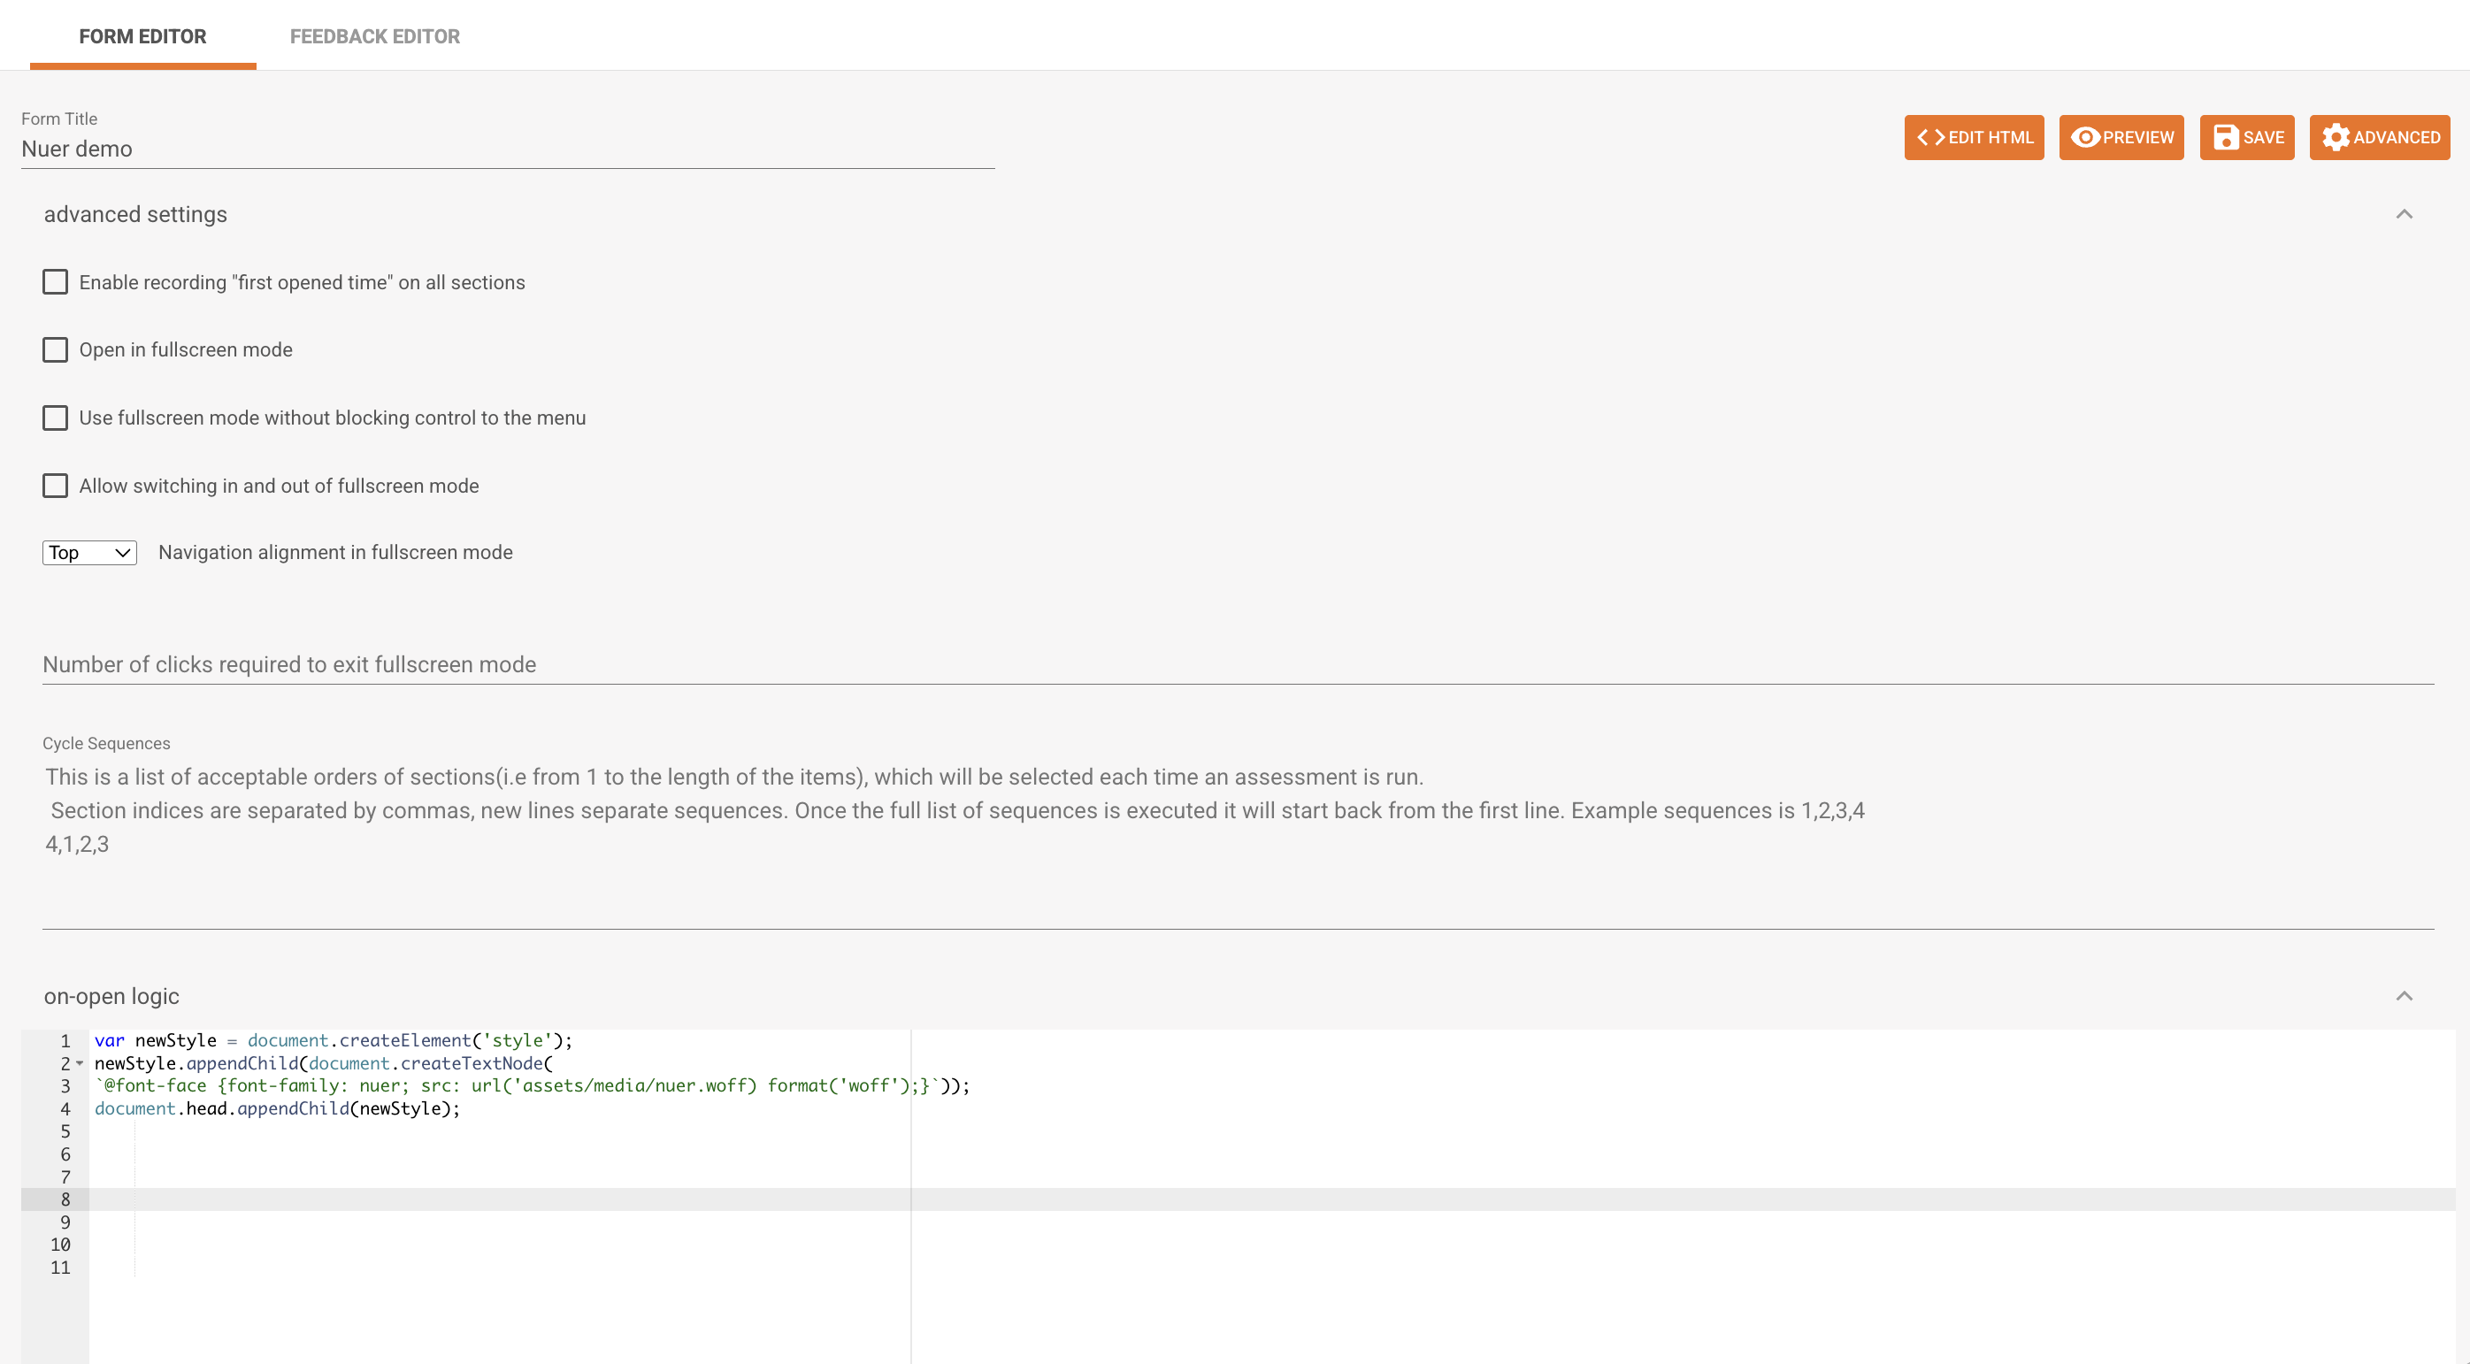Click code line 3 '@font-face' string

(533, 1086)
